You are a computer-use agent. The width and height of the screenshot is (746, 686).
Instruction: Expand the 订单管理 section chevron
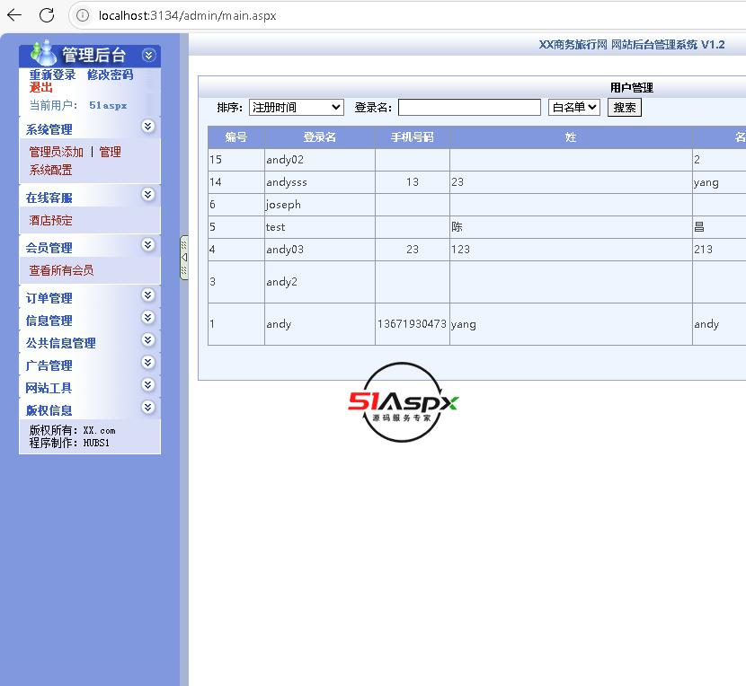click(x=148, y=295)
